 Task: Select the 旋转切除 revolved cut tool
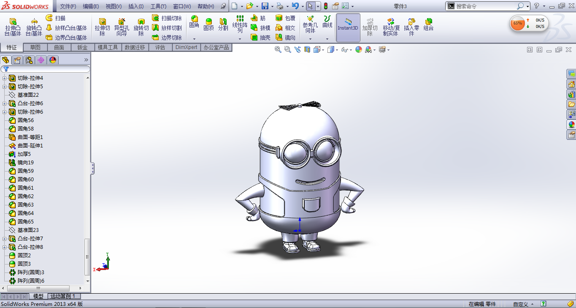coord(141,27)
